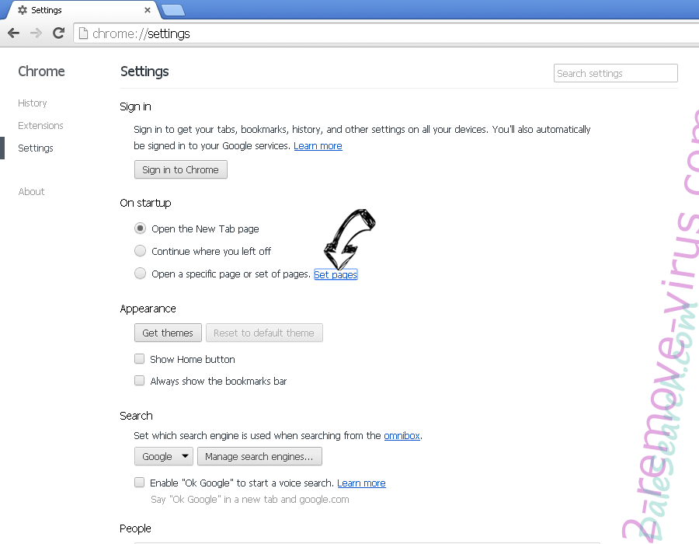Image resolution: width=699 pixels, height=544 pixels.
Task: Open the Google search engine dropdown
Action: [x=164, y=457]
